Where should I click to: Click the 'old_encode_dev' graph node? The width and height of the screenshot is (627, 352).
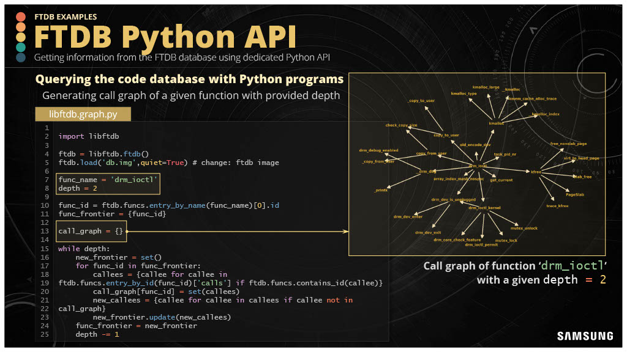click(475, 144)
